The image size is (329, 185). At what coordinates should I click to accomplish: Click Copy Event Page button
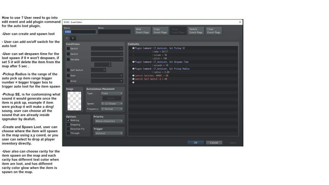point(160,31)
